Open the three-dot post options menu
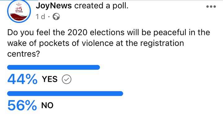Screen dimensions: 223x132 211,7
